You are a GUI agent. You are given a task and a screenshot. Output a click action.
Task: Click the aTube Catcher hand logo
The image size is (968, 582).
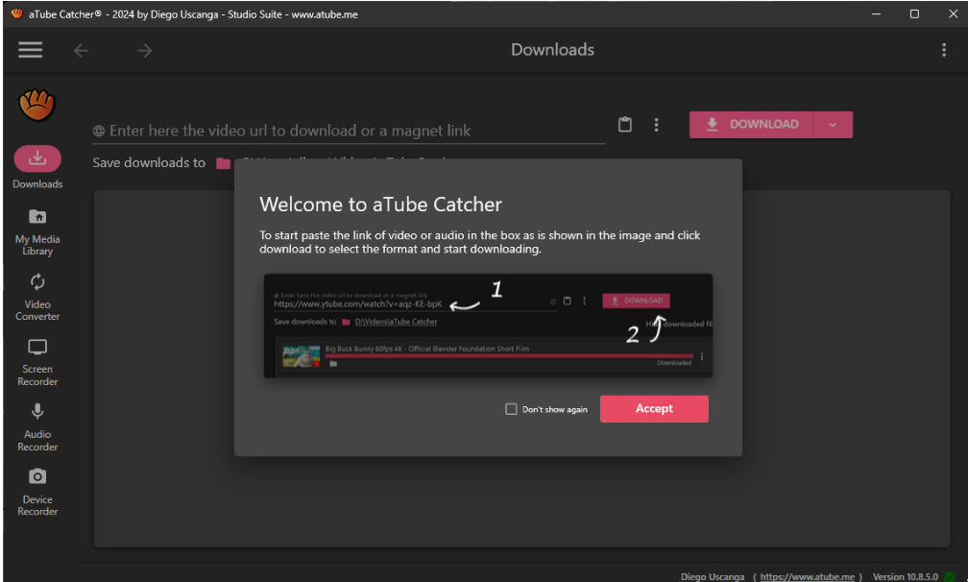36,106
